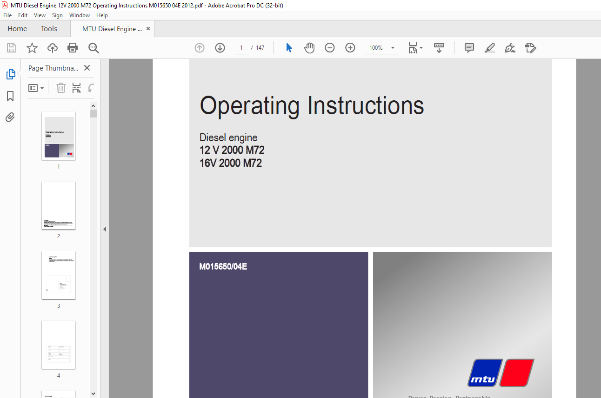Image resolution: width=601 pixels, height=398 pixels.
Task: Close the Page Thumbnails panel
Action: pyautogui.click(x=87, y=68)
